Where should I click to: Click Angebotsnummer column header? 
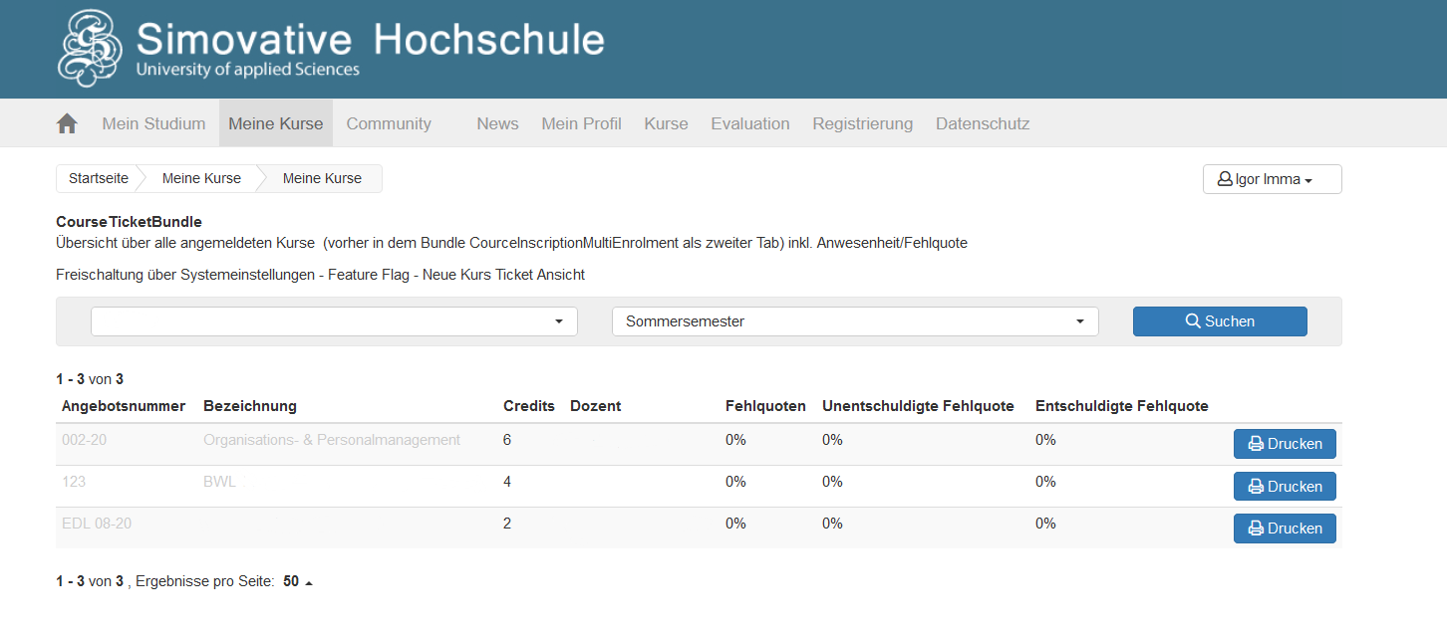(x=124, y=406)
